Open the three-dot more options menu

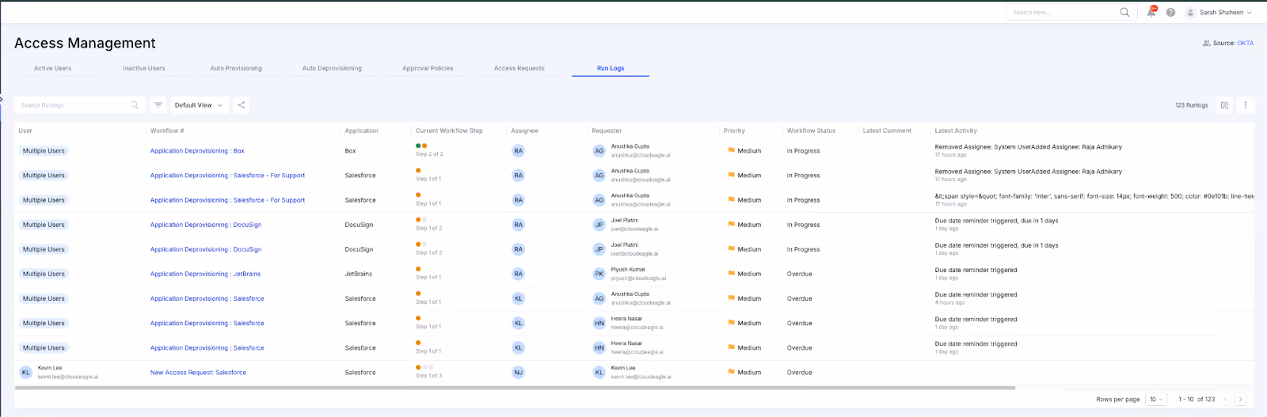[x=1245, y=105]
